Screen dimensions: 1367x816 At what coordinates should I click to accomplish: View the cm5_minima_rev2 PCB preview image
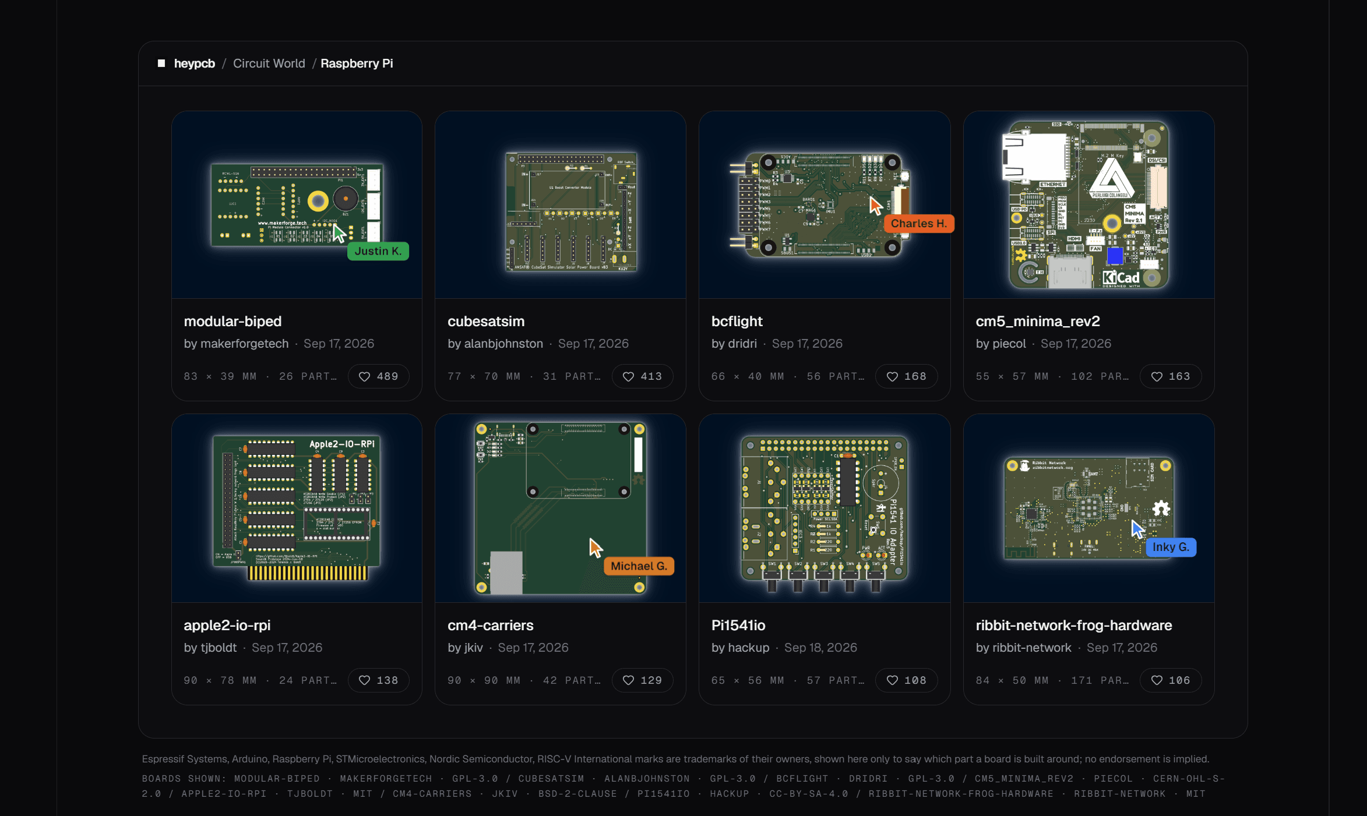coord(1089,205)
